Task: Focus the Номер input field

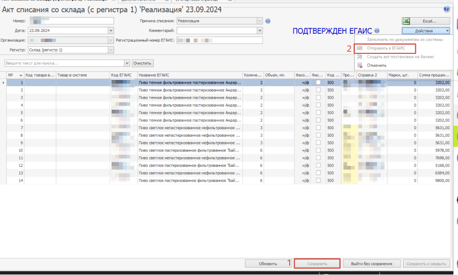Action: coord(71,21)
